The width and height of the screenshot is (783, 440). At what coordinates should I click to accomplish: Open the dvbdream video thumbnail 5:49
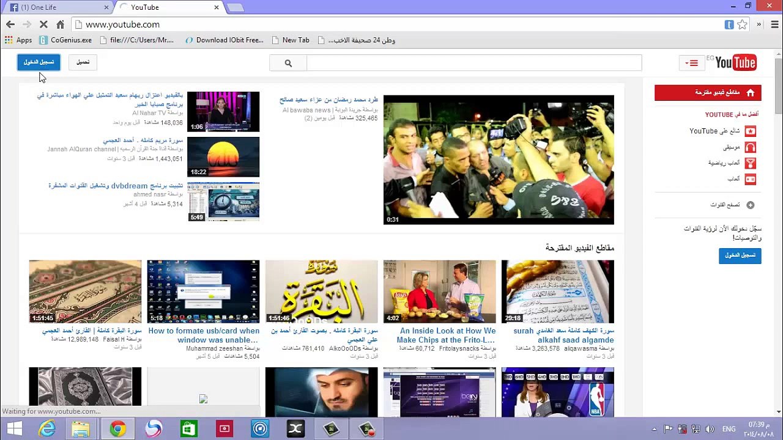[223, 202]
